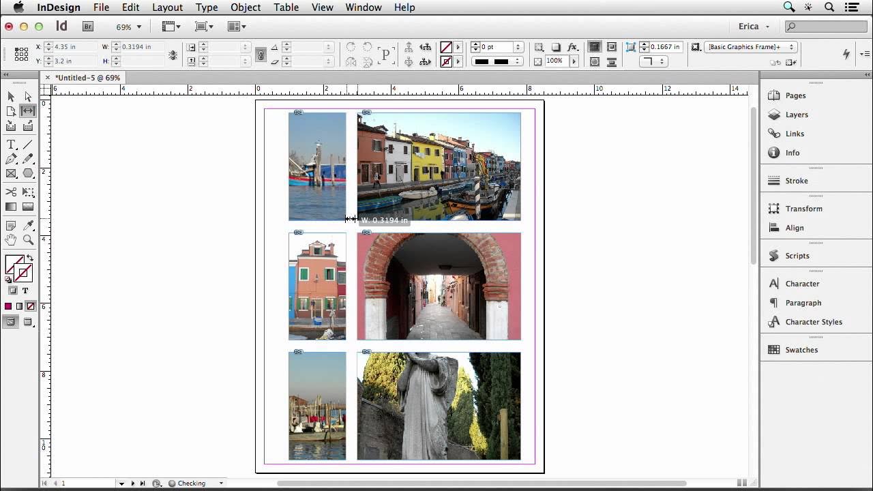Select the Type tool
This screenshot has height=491, width=873.
point(11,145)
